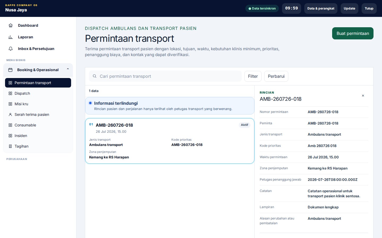Open Inbox & Persetujuan
This screenshot has width=382, height=238.
38,49
